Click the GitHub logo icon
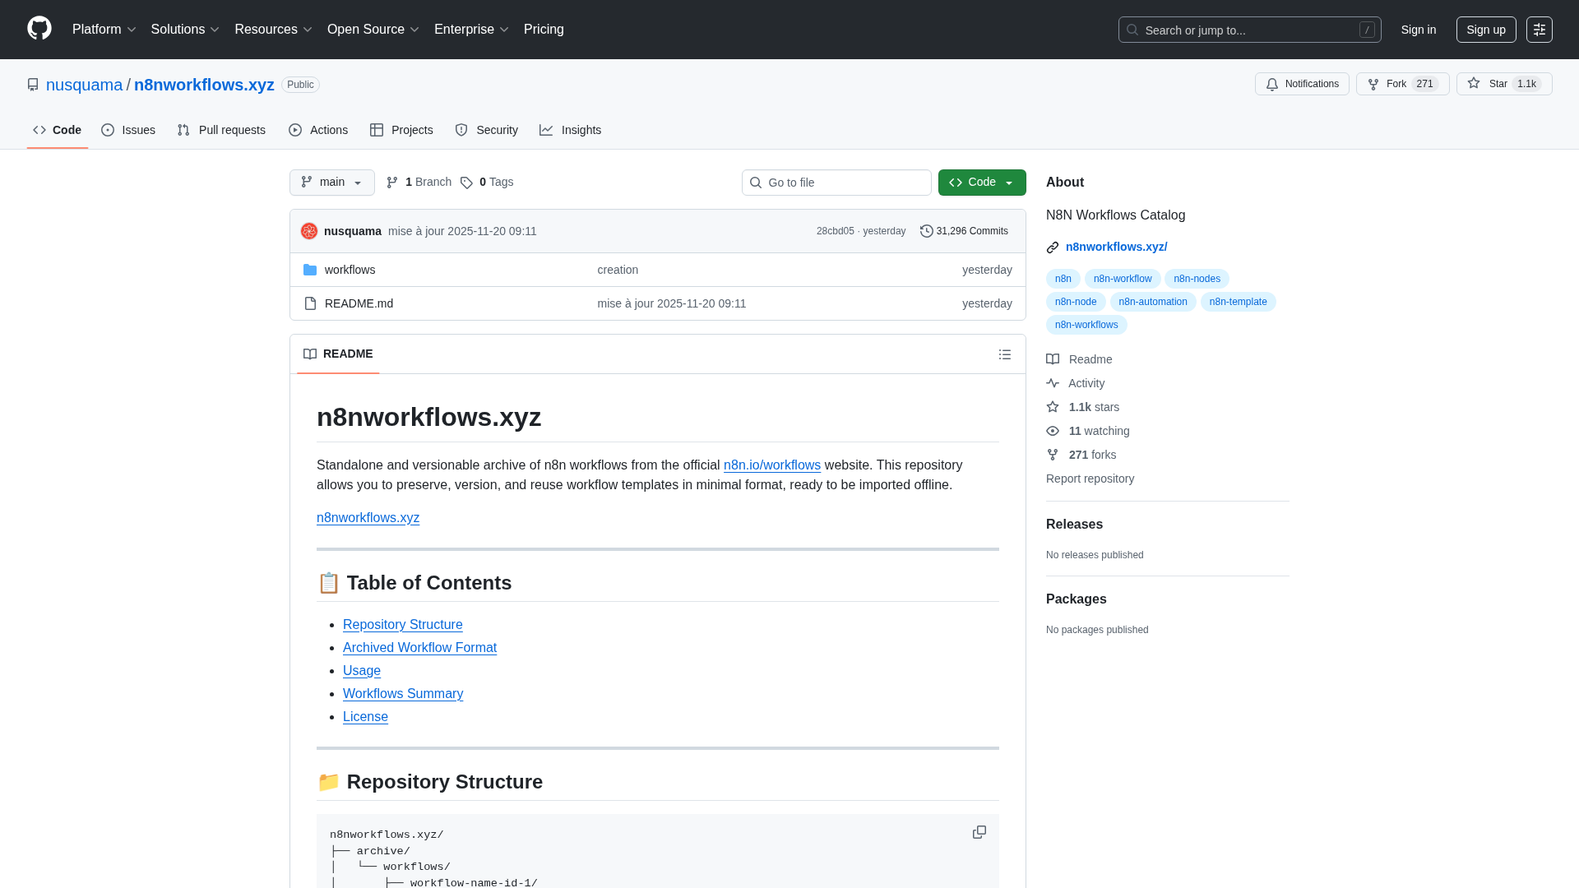Image resolution: width=1579 pixels, height=888 pixels. click(x=39, y=29)
